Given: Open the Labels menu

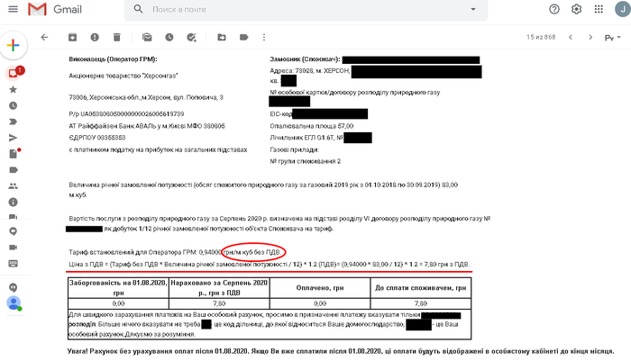Looking at the screenshot, I should pos(242,38).
